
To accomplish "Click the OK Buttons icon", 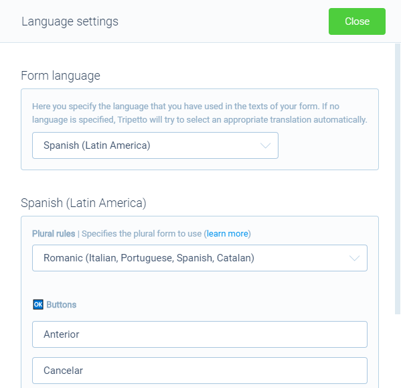I will (38, 304).
